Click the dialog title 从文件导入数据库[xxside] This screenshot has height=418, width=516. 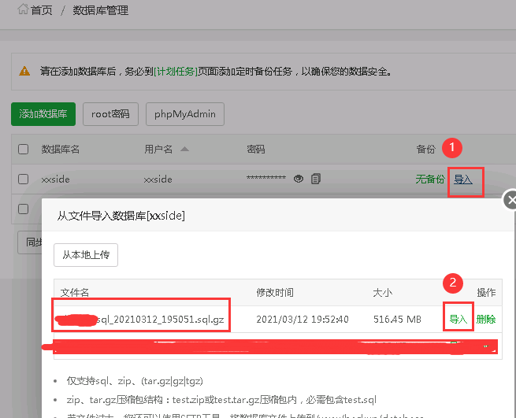click(x=121, y=216)
